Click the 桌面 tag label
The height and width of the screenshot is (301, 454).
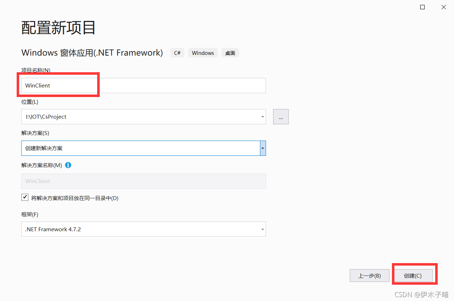[230, 53]
